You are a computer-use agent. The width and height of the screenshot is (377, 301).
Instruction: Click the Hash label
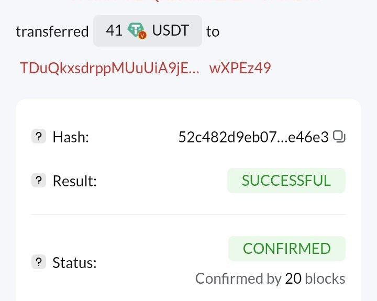[71, 137]
